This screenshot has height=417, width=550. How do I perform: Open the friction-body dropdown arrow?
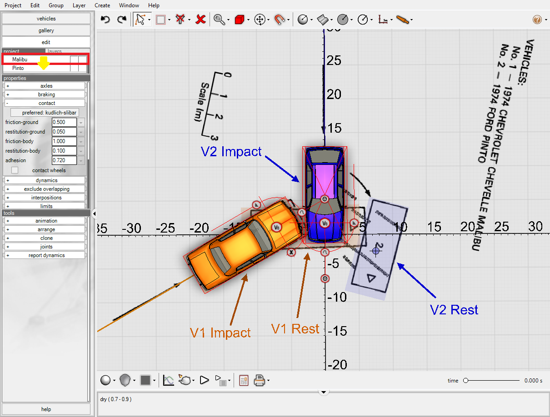point(81,141)
